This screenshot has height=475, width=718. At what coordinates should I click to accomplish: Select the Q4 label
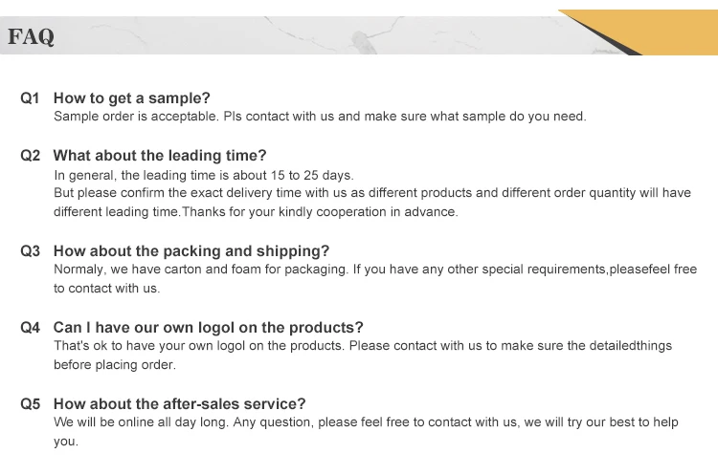tap(31, 327)
